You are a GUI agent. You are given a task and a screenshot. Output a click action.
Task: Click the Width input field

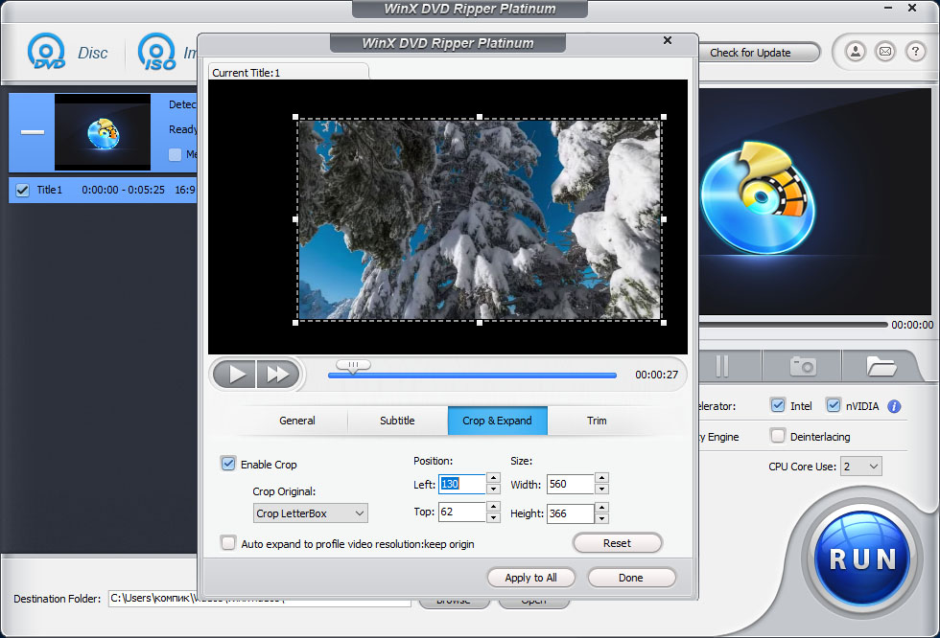click(x=570, y=484)
